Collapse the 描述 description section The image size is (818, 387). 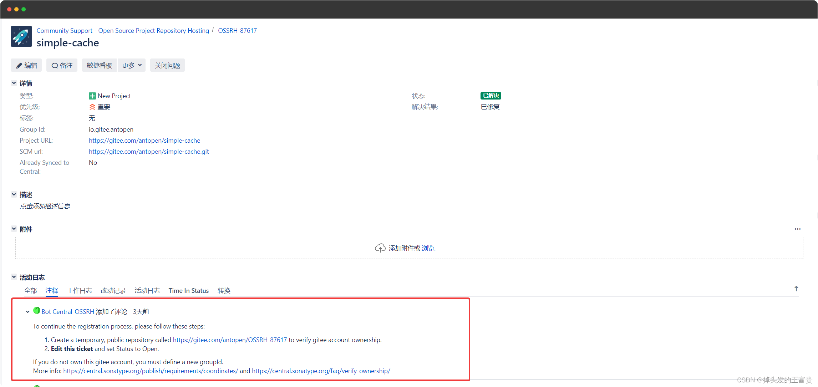[14, 194]
